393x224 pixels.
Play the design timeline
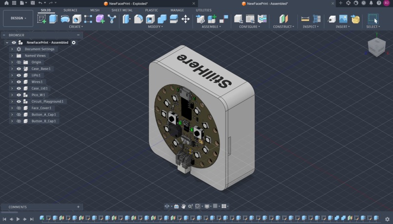[18, 219]
